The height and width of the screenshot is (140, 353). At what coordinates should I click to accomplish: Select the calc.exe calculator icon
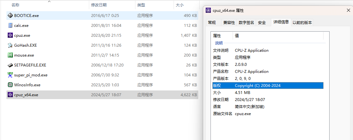point(10,25)
